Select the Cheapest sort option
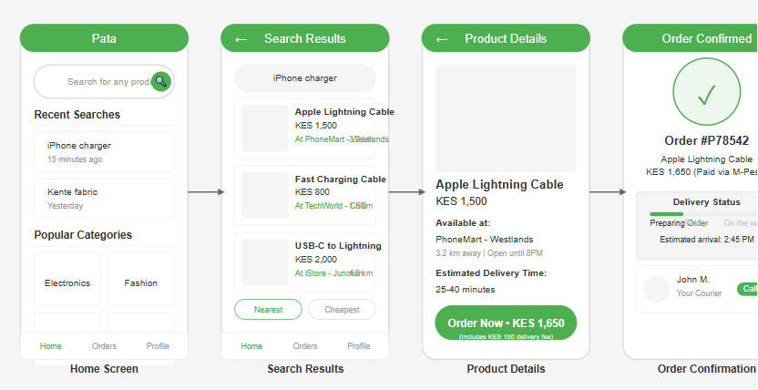This screenshot has width=758, height=390. (x=342, y=310)
